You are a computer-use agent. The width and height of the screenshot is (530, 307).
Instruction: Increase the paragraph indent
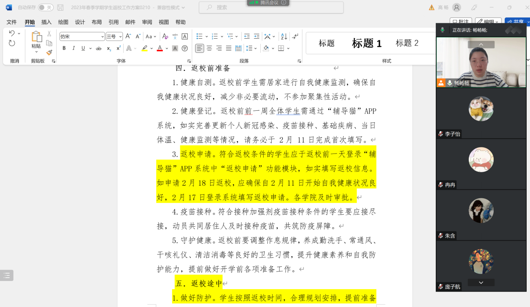256,37
